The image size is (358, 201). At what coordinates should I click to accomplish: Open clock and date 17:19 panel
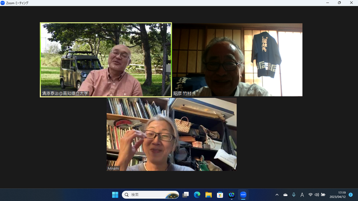click(337, 195)
